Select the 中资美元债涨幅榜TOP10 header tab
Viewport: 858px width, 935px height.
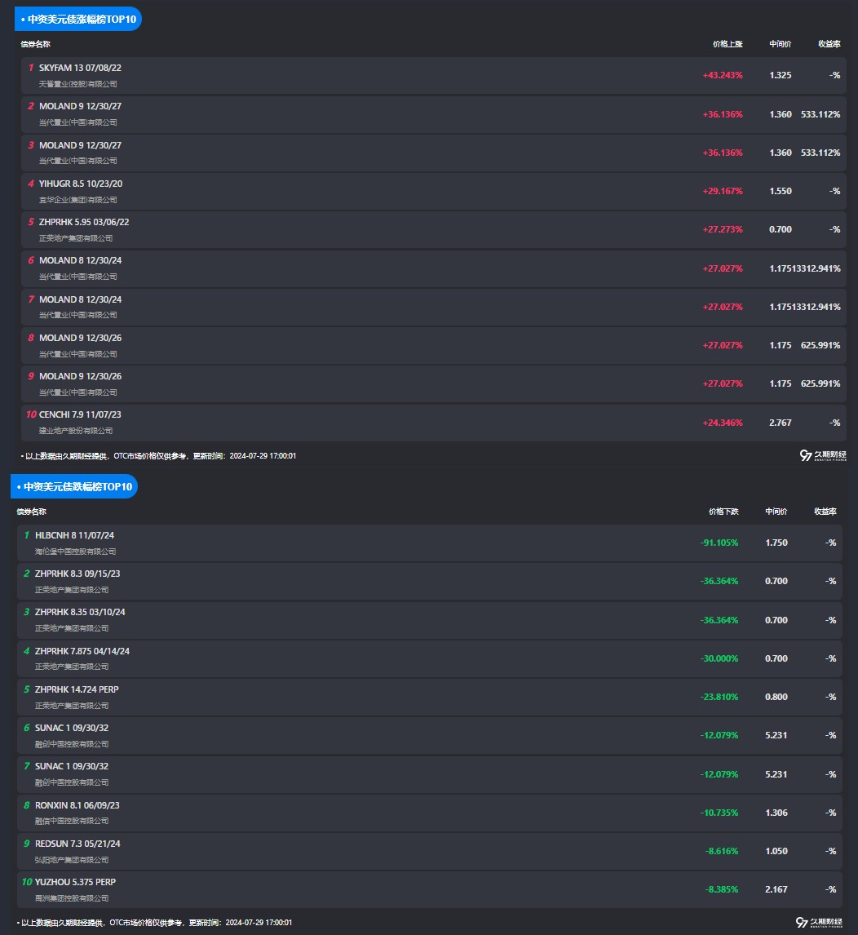[78, 19]
